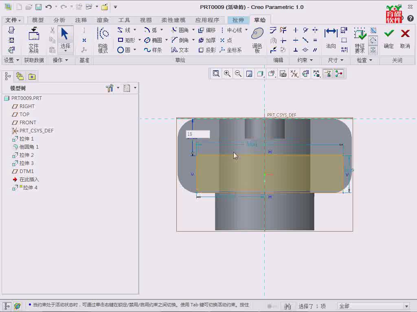
Task: Open the folder browser panel tab
Action: (20, 77)
